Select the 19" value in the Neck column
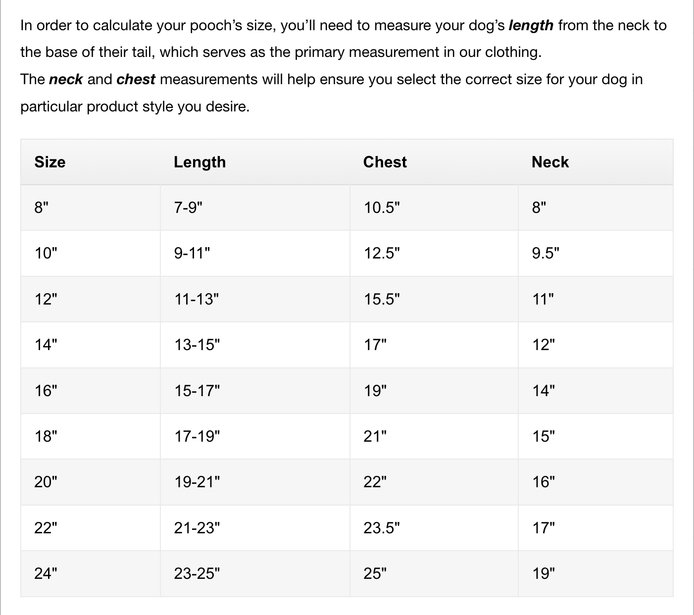The height and width of the screenshot is (615, 694). click(544, 573)
